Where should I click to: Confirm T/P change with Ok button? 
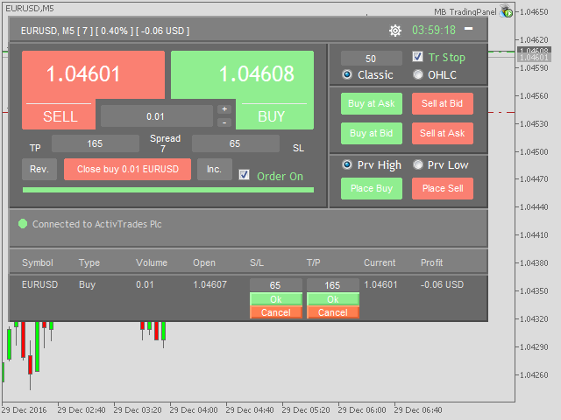[x=333, y=299]
